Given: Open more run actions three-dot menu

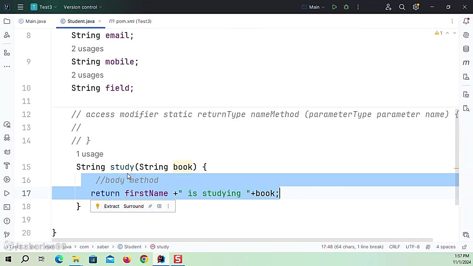Looking at the screenshot, I should click(358, 7).
